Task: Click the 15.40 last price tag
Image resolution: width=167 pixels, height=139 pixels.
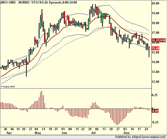Action: (x=156, y=48)
